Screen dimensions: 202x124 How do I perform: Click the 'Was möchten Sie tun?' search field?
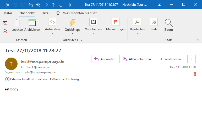click(80, 13)
